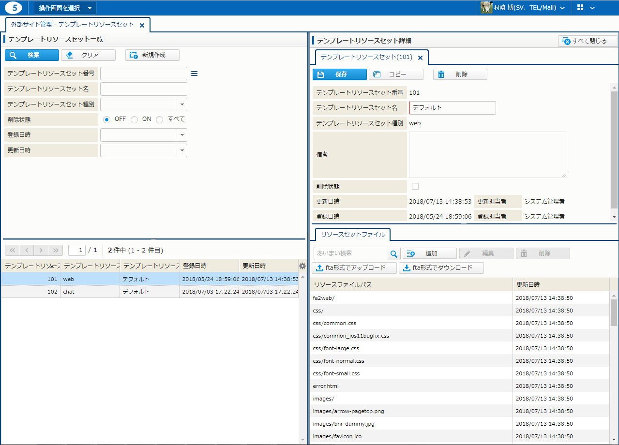Click the grid settings gear icon
Image resolution: width=619 pixels, height=445 pixels.
click(x=302, y=266)
